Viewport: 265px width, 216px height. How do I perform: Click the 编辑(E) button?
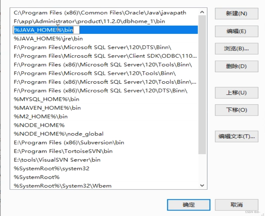click(x=236, y=31)
